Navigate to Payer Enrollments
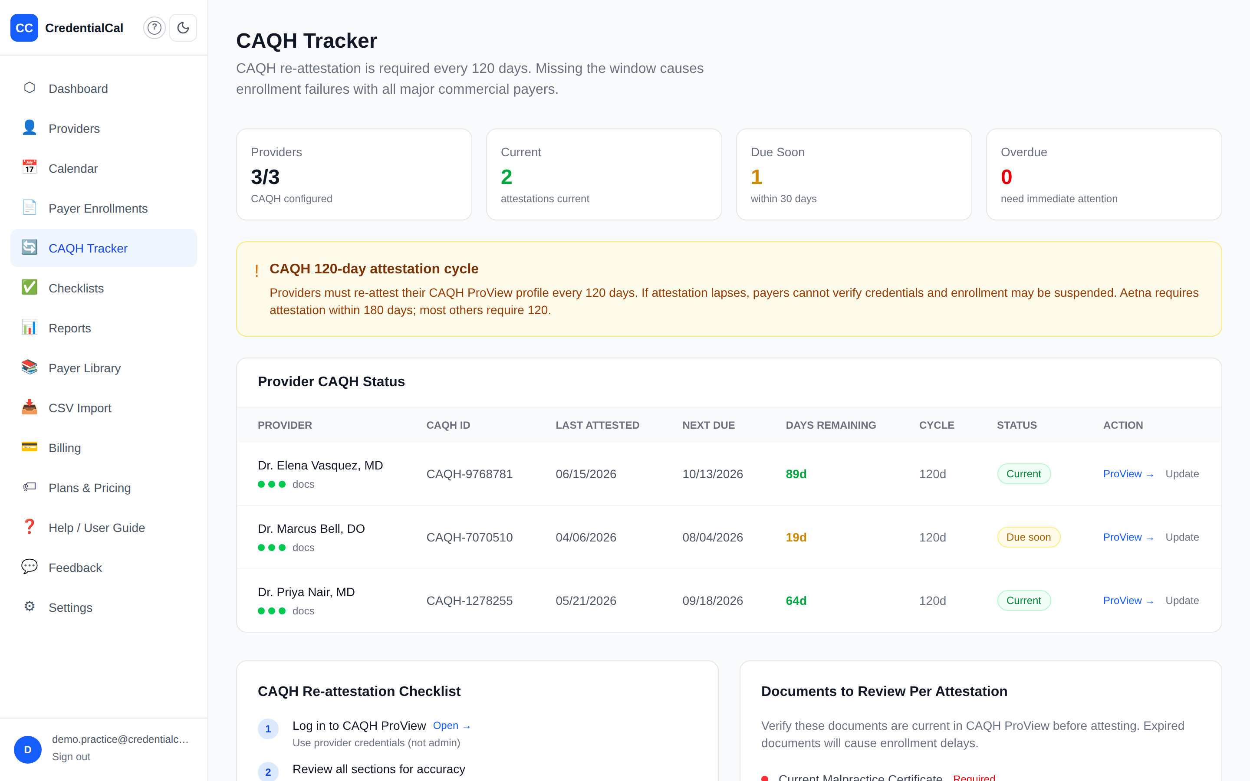The height and width of the screenshot is (781, 1250). point(103,208)
